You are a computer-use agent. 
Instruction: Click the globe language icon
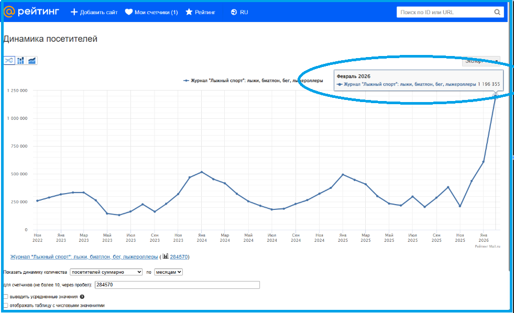click(234, 13)
